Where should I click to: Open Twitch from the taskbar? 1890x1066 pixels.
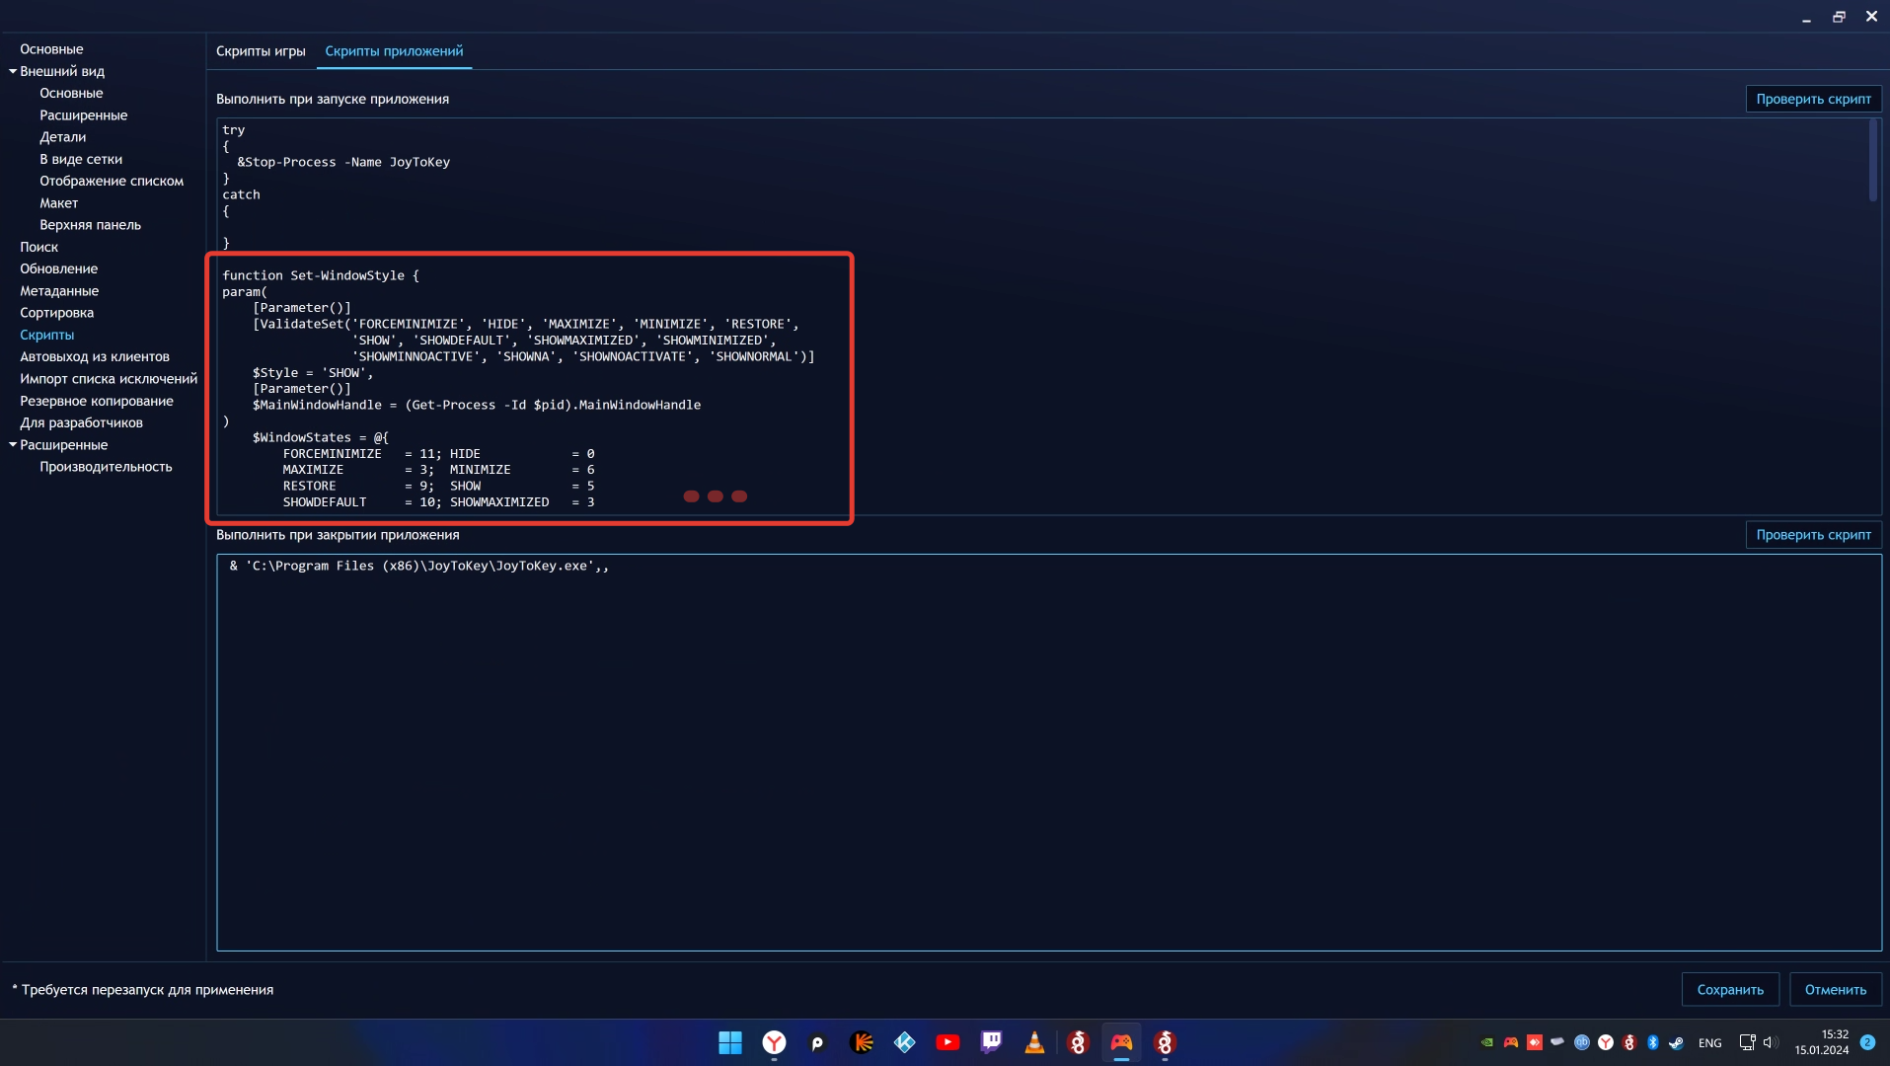pos(991,1042)
